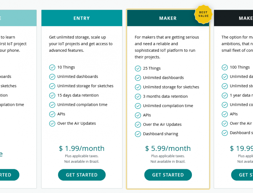Viewport: 253px width, 193px height.
Task: Click Get Started for the $19.99 plan
Action: (x=242, y=175)
